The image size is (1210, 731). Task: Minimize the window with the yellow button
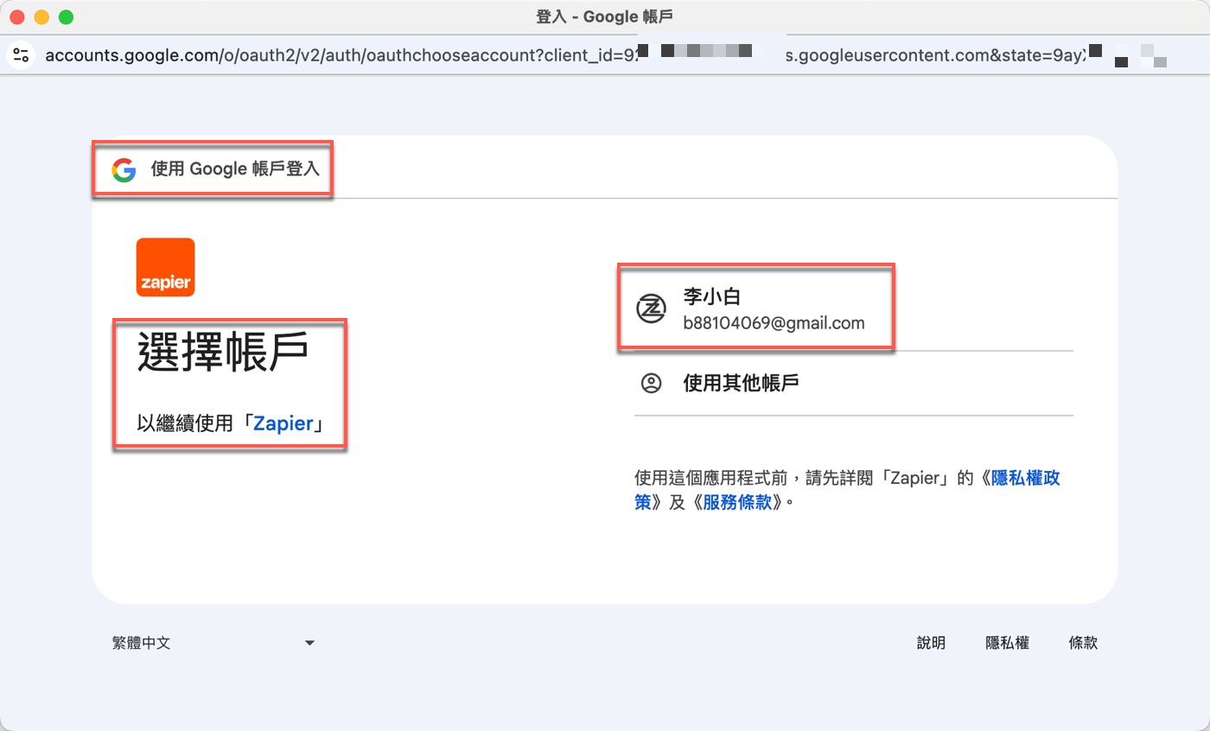[x=41, y=17]
